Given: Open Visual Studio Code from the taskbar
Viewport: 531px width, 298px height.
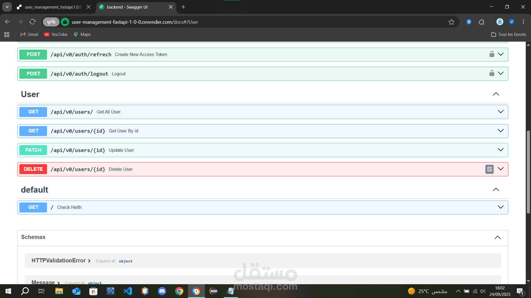Looking at the screenshot, I should point(128,291).
